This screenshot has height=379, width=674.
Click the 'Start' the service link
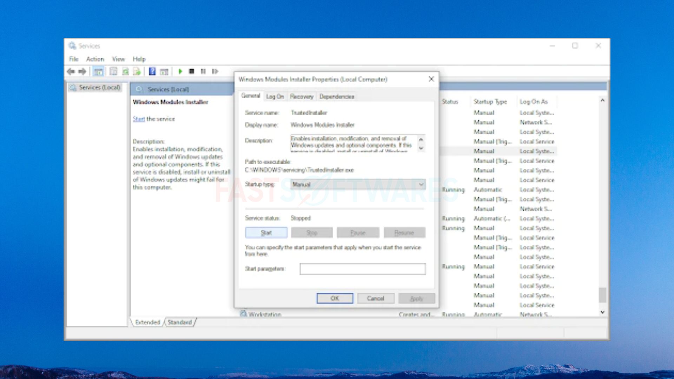139,119
